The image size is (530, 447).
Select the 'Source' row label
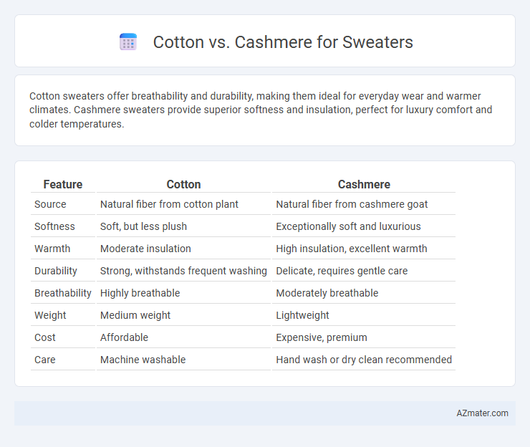click(50, 204)
